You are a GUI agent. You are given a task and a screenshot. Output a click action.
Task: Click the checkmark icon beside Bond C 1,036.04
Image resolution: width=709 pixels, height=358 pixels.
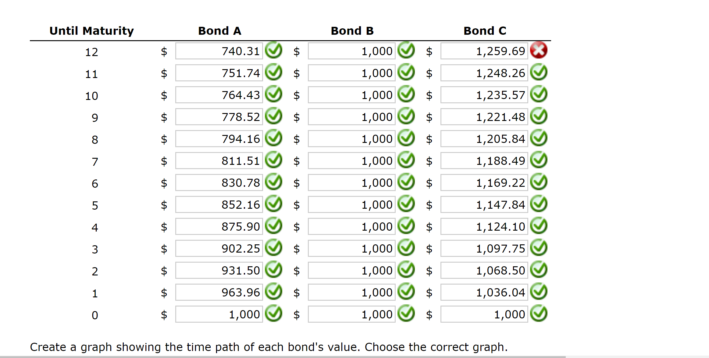click(538, 292)
